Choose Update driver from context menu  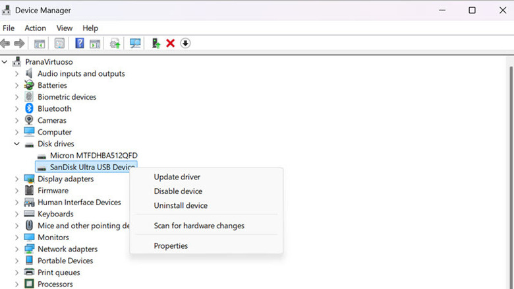pos(177,177)
